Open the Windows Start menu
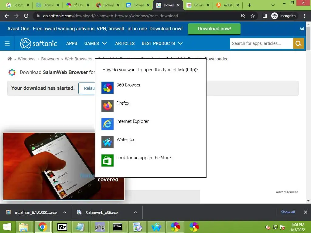This screenshot has width=311, height=233. click(7, 227)
